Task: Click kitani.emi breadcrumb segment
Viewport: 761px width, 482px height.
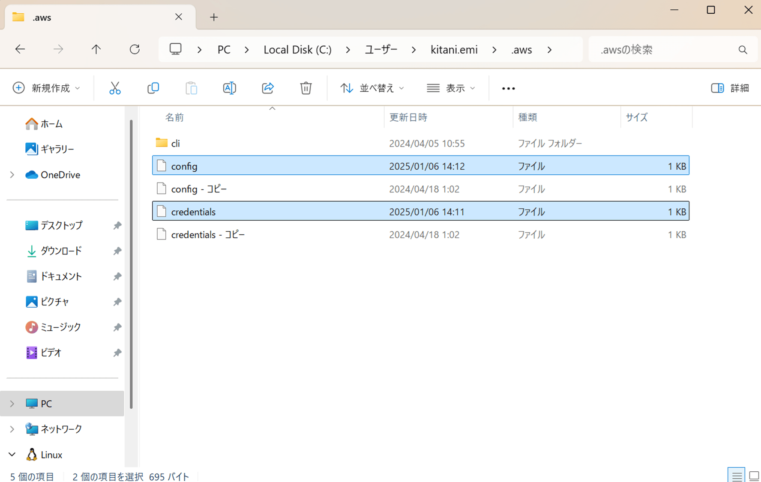Action: (454, 50)
